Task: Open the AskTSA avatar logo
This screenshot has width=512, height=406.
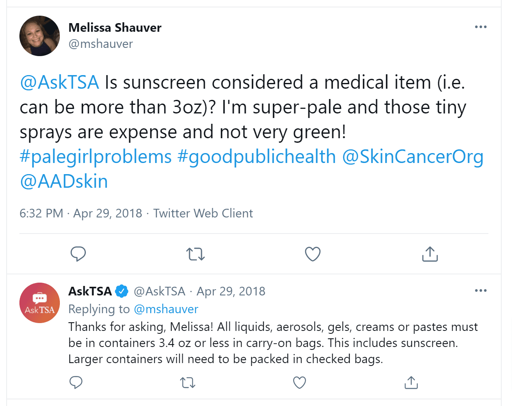Action: [x=40, y=303]
